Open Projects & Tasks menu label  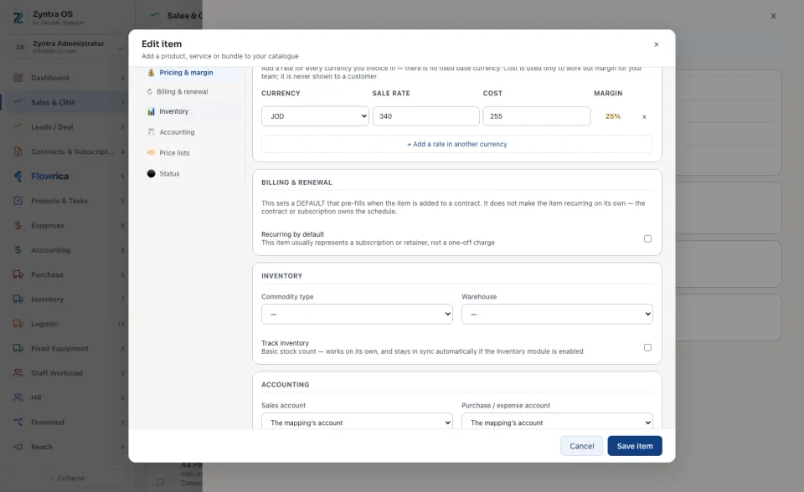(59, 201)
